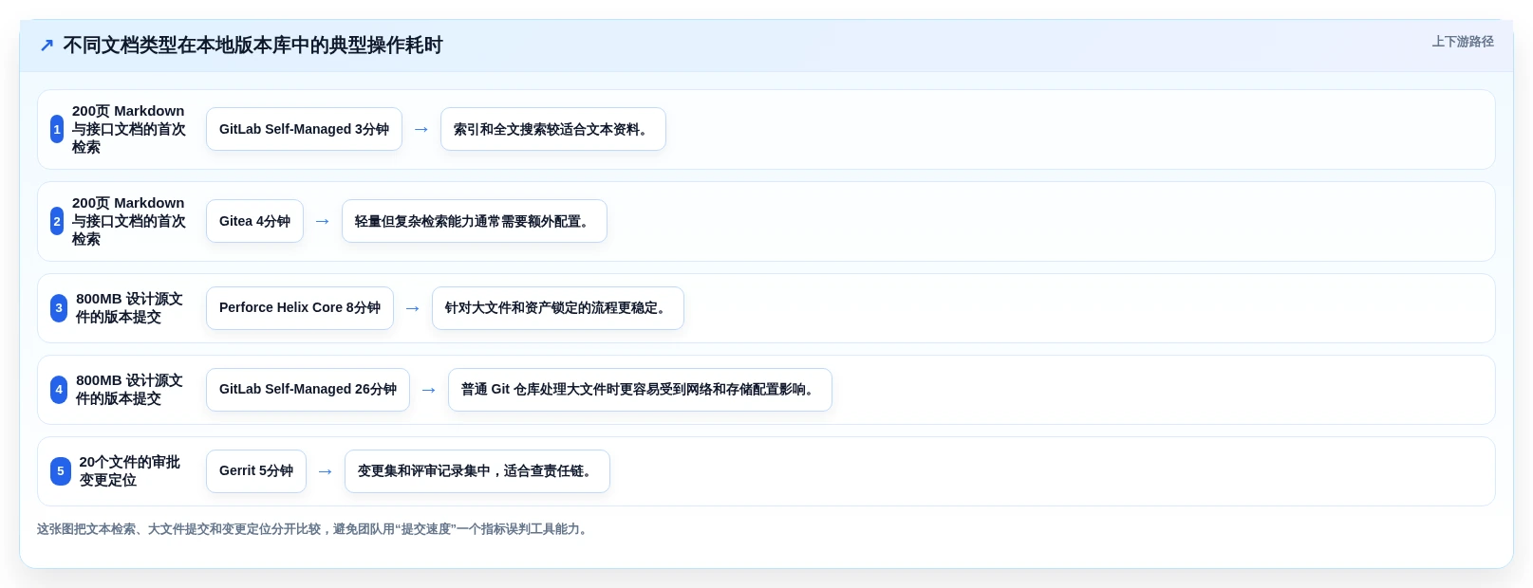Select the number 4 step badge
The width and height of the screenshot is (1533, 588).
click(x=59, y=390)
